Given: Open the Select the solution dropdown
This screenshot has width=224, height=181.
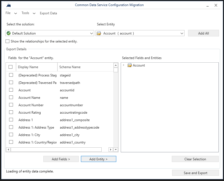Looking at the screenshot, I should [x=92, y=33].
